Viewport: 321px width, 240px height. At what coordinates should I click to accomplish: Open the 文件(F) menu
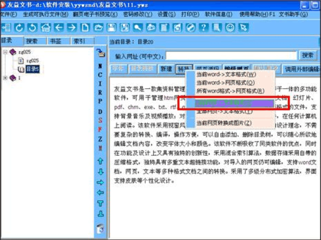pyautogui.click(x=9, y=14)
